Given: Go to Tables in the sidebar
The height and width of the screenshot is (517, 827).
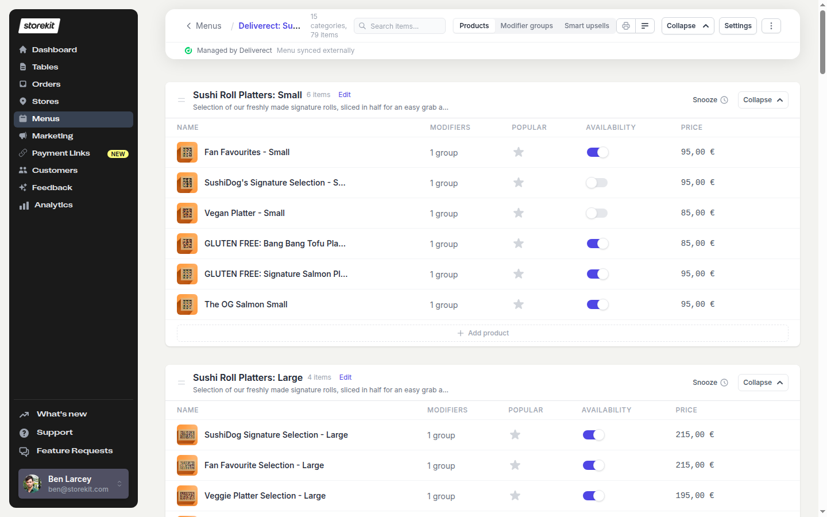Looking at the screenshot, I should coord(74,67).
